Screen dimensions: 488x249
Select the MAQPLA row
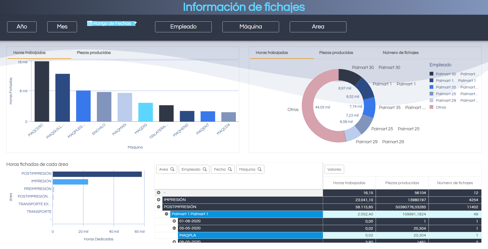coord(250,235)
